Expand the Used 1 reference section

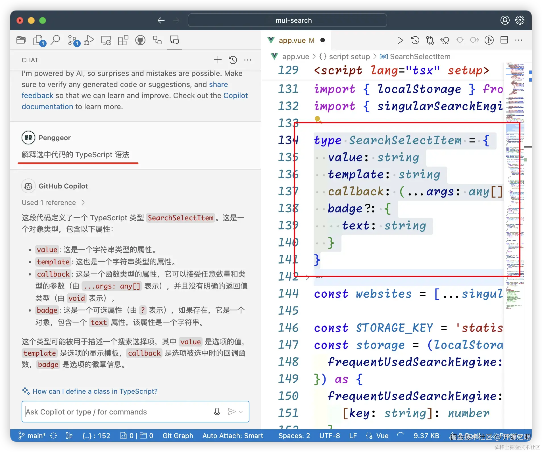tap(53, 202)
